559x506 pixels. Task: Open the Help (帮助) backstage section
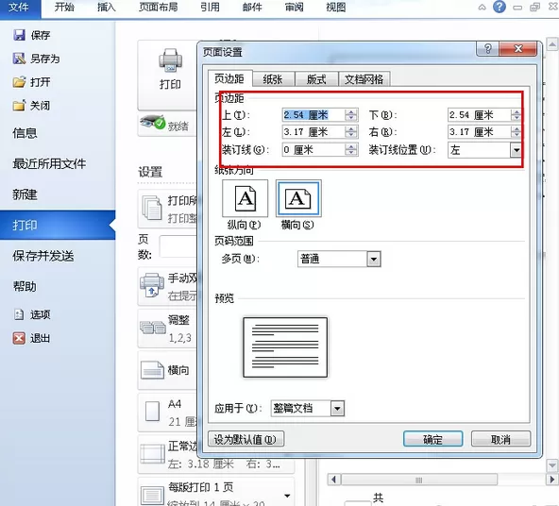pyautogui.click(x=25, y=286)
